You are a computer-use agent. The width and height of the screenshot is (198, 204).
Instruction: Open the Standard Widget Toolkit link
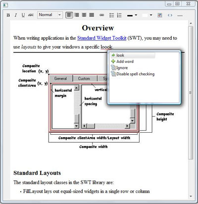click(102, 38)
